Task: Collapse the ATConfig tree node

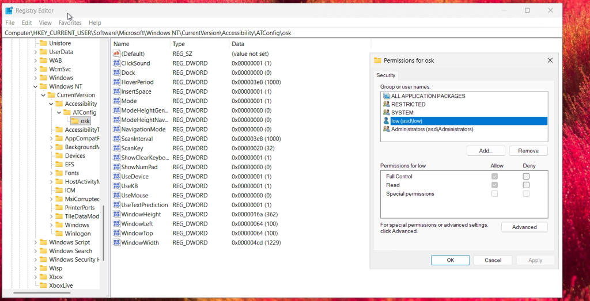Action: pos(59,113)
